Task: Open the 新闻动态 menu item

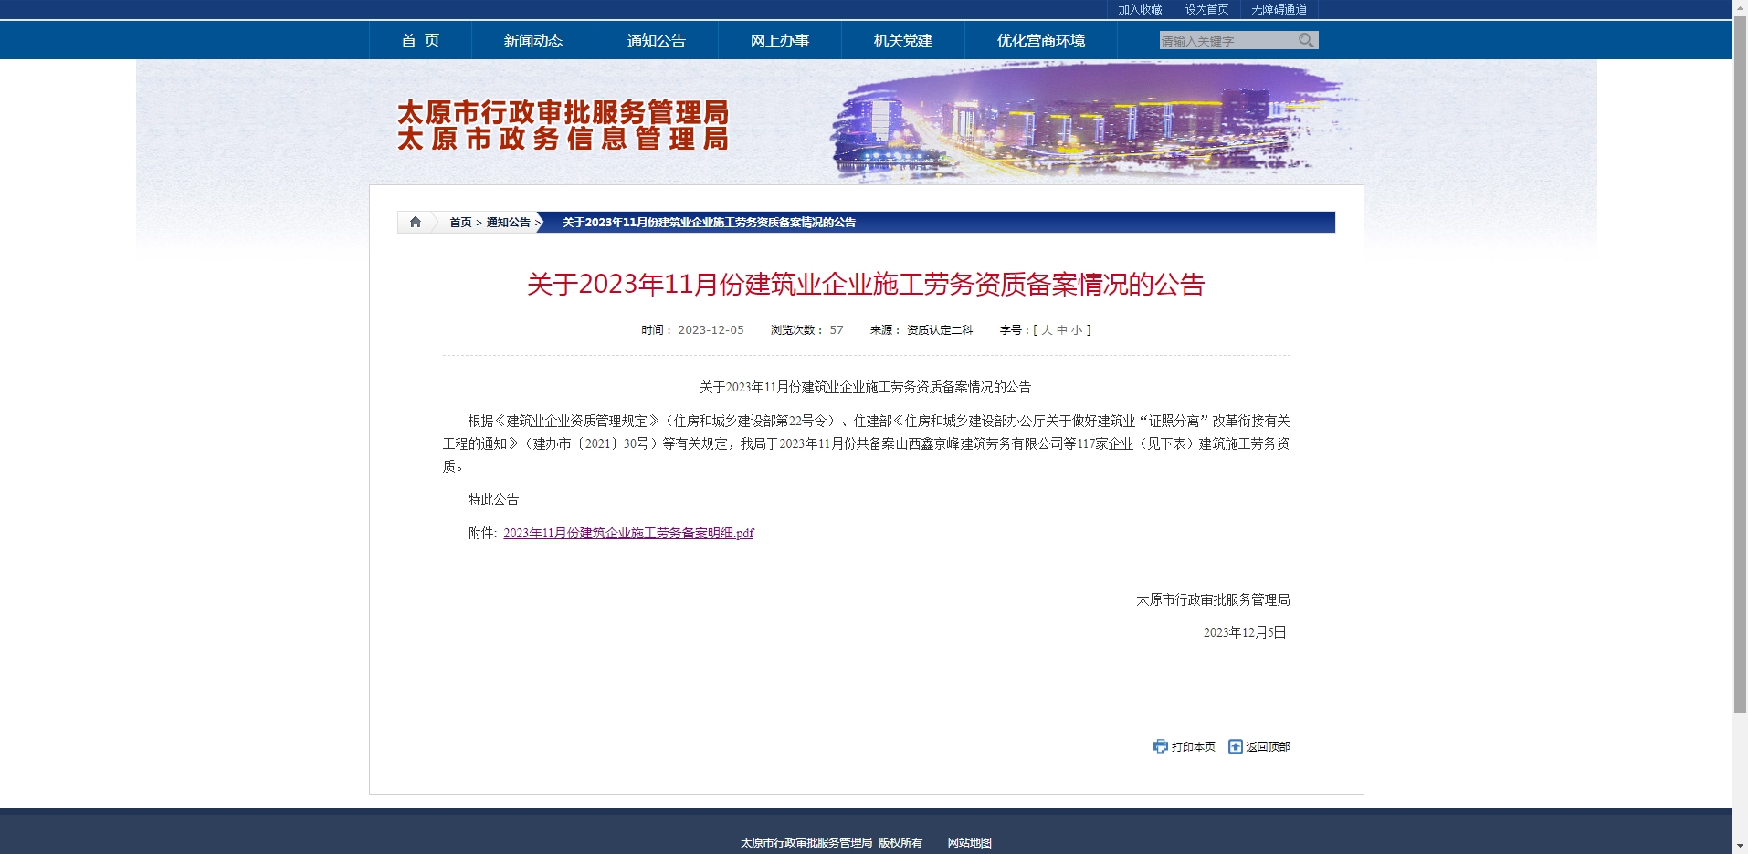Action: [x=533, y=40]
